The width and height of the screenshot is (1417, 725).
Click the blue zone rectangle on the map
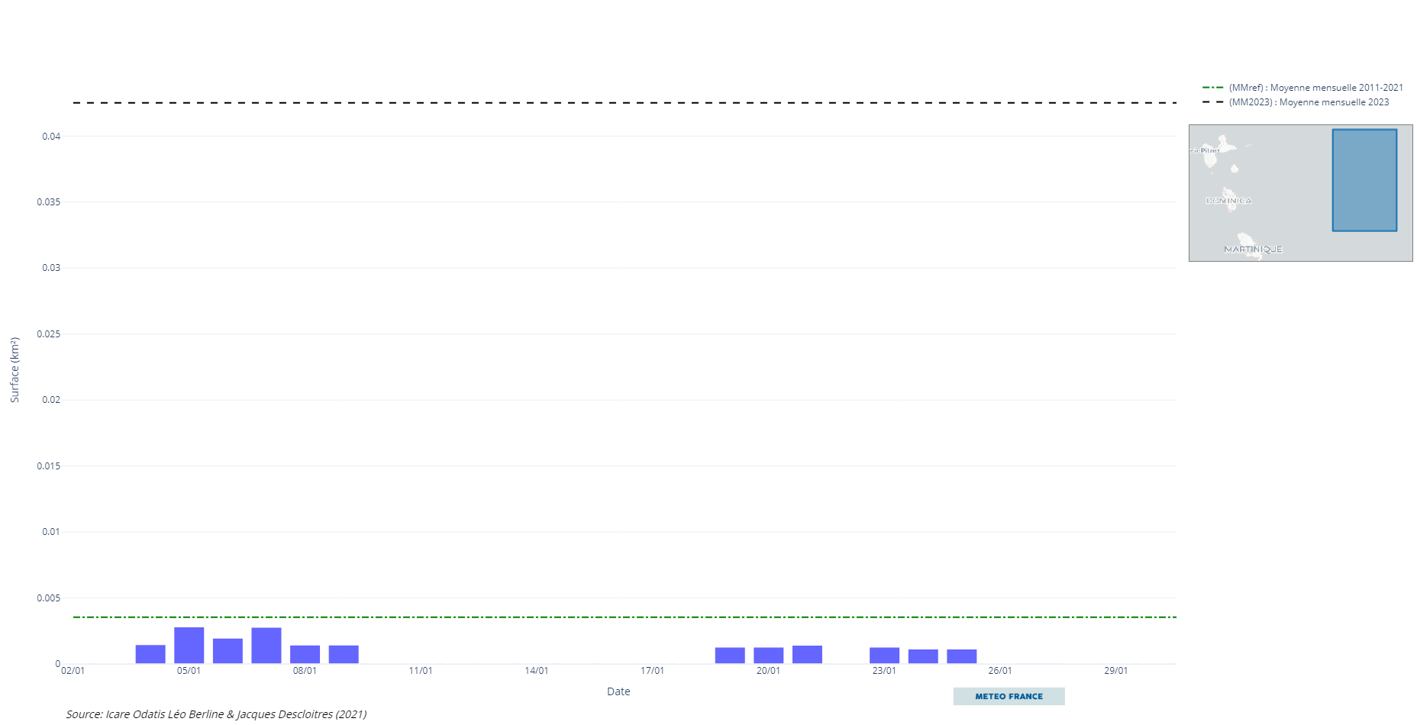coord(1364,180)
